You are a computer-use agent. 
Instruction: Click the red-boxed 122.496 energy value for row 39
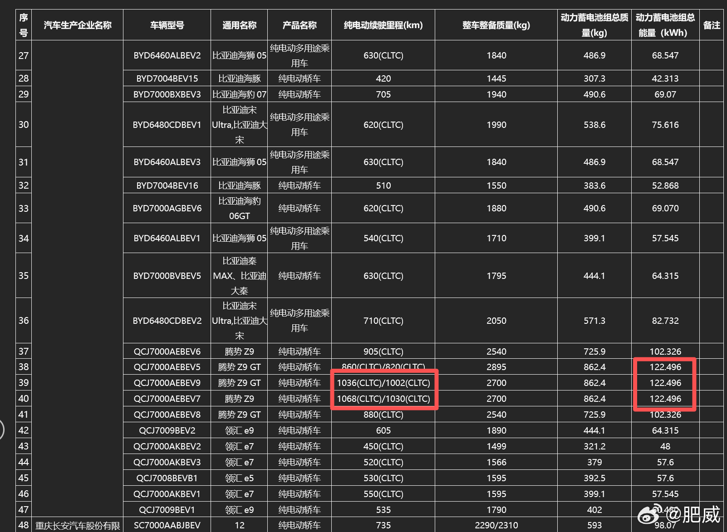[665, 382]
